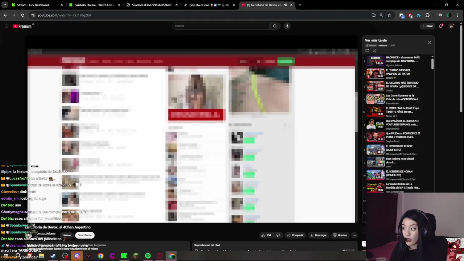This screenshot has width=464, height=261.
Task: Open YouTube notifications bell
Action: pos(441,26)
